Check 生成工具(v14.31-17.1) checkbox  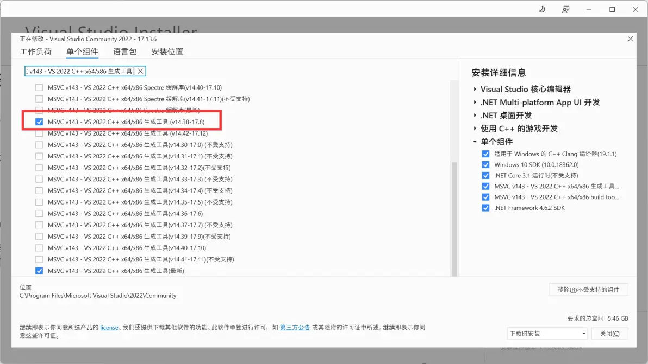coord(39,156)
